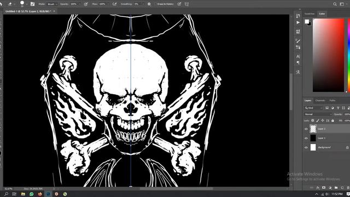Switch to the Layers tab
This screenshot has width=350, height=197.
(308, 101)
